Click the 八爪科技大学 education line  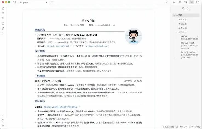coord(67,35)
